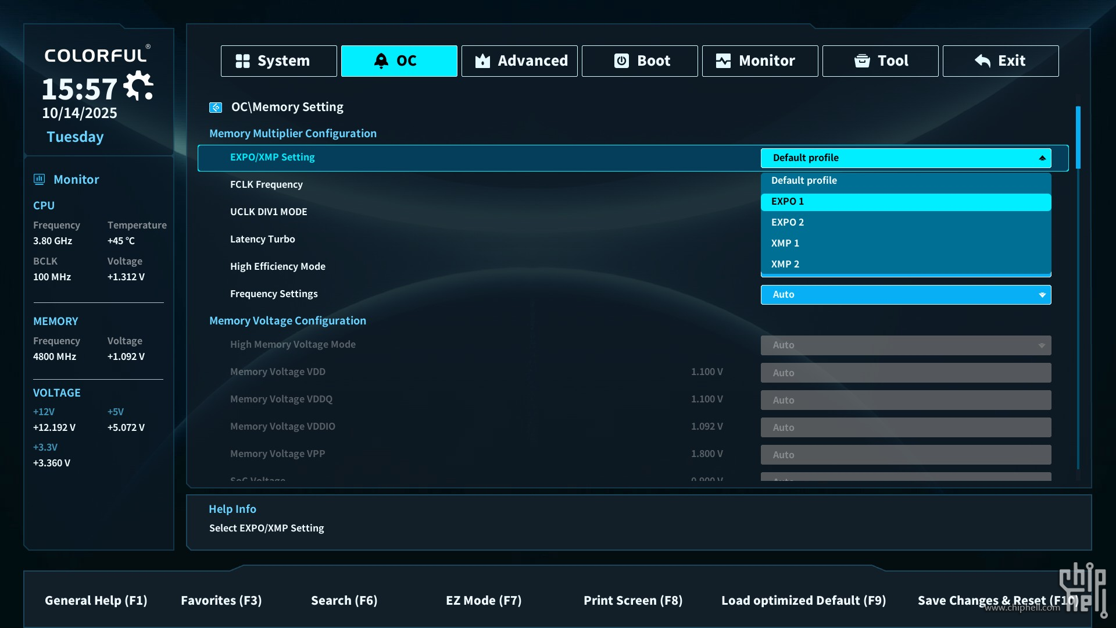This screenshot has width=1116, height=628.
Task: Click the gear icon next to clock
Action: coord(139,86)
